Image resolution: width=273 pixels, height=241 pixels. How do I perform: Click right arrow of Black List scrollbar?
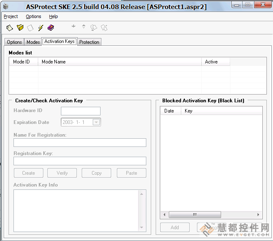click(x=258, y=214)
